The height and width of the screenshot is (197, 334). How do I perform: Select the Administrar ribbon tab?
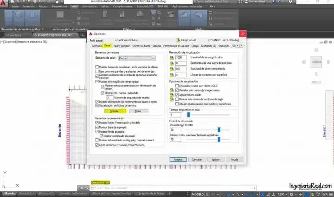(x=89, y=6)
